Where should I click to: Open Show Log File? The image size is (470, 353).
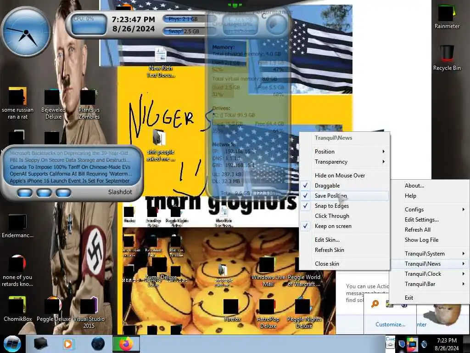(430, 240)
